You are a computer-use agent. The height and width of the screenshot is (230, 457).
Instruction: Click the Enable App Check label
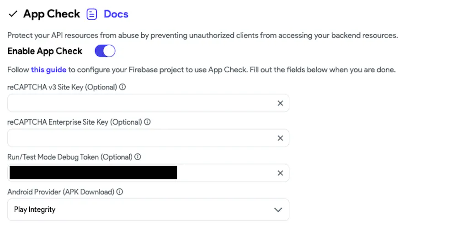(45, 51)
